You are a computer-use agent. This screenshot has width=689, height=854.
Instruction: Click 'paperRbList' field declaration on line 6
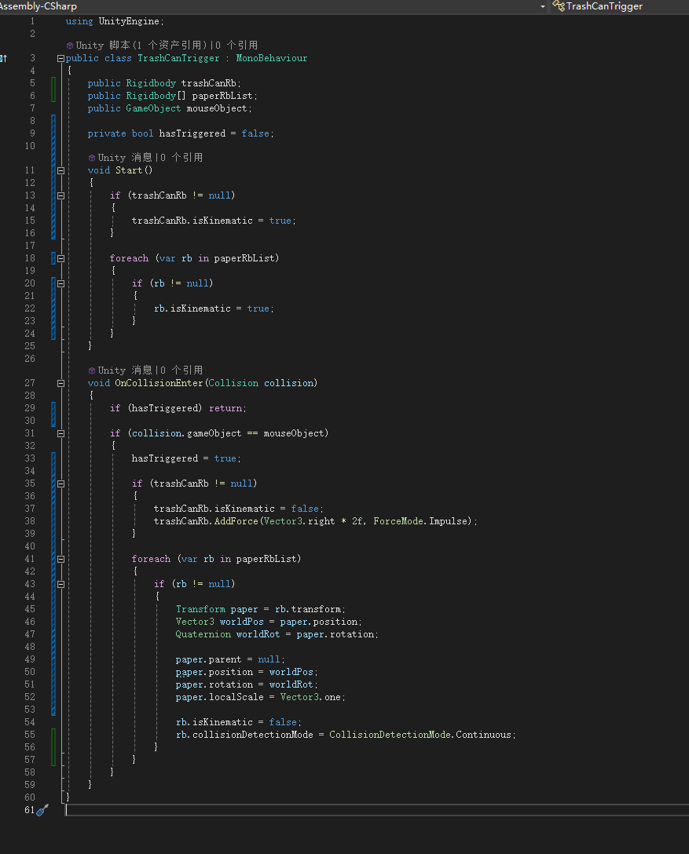coord(222,96)
